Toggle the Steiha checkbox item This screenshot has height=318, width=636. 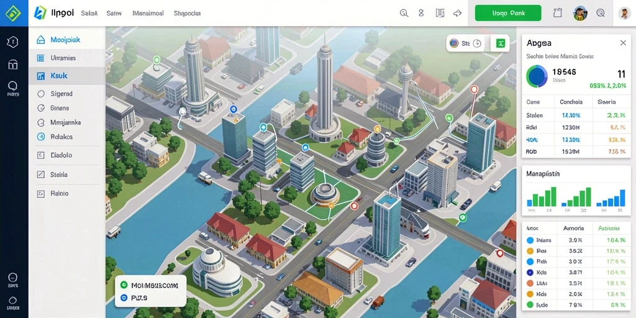click(52, 175)
